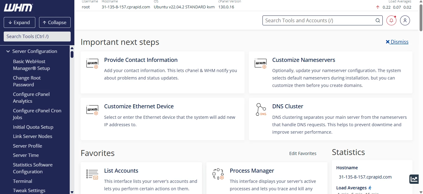Click the magnifier icon in the search bar
Screen dimensions: 423x194
(x=377, y=20)
